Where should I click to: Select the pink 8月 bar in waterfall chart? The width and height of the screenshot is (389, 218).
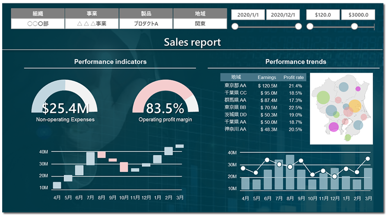tap(101, 155)
